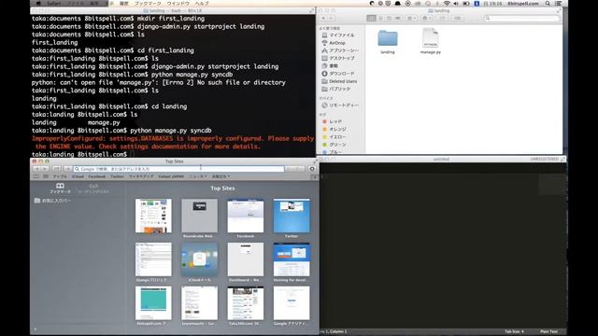Open the Safari menu in menu bar

pyautogui.click(x=54, y=4)
